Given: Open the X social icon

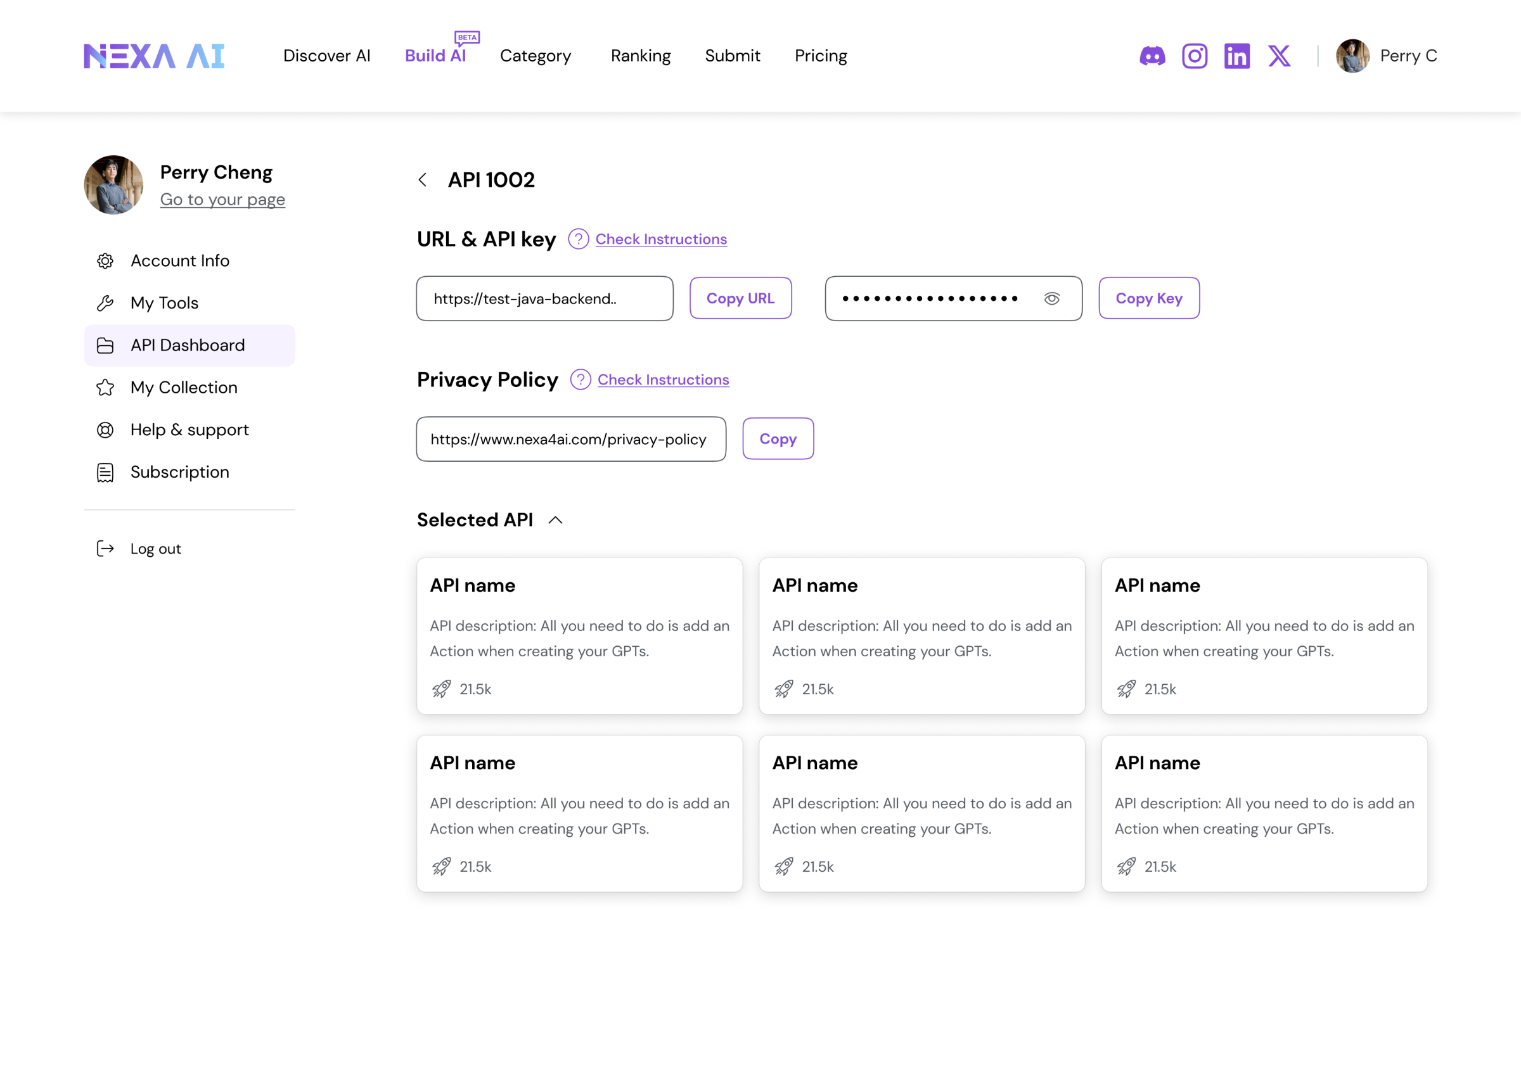Looking at the screenshot, I should tap(1279, 56).
